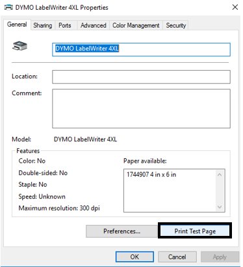Open the Security tab
Viewport: 243px width, 267px height.
click(x=176, y=25)
